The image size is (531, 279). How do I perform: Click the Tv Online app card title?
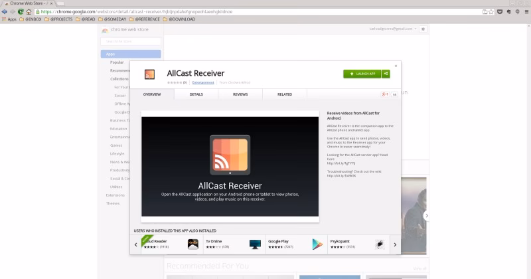click(214, 241)
